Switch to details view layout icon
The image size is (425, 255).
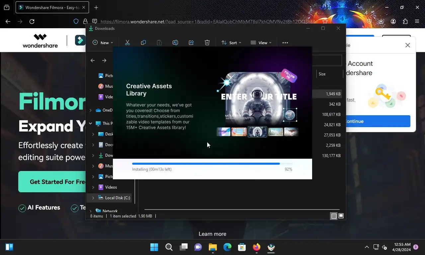pyautogui.click(x=334, y=216)
